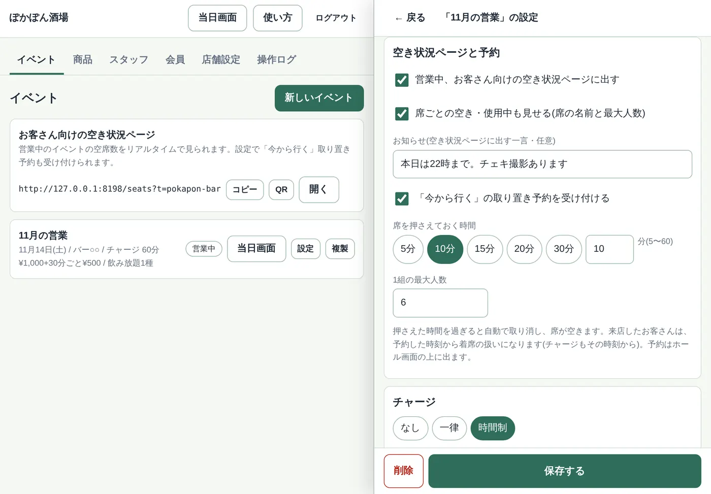Viewport: 711px width, 494px height.
Task: Open 当日画面 for 11月の営業 event
Action: (256, 249)
